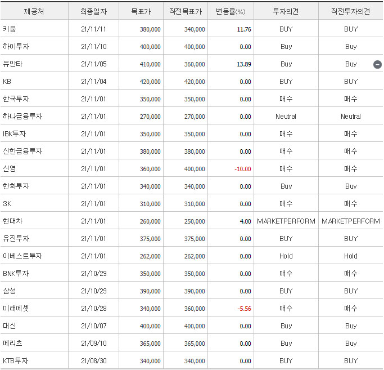Select the SK provider cell

(x=34, y=203)
